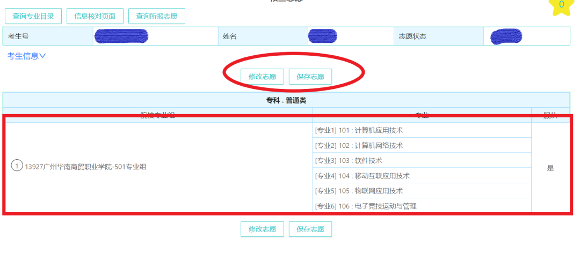Click the 专科 . 普通类 header

pyautogui.click(x=286, y=100)
